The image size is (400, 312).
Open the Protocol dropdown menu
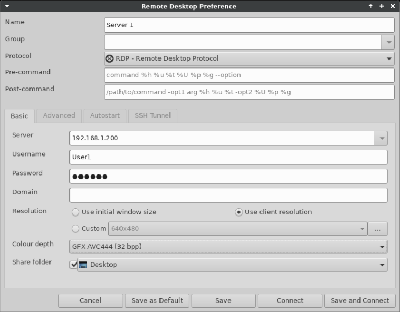point(388,58)
